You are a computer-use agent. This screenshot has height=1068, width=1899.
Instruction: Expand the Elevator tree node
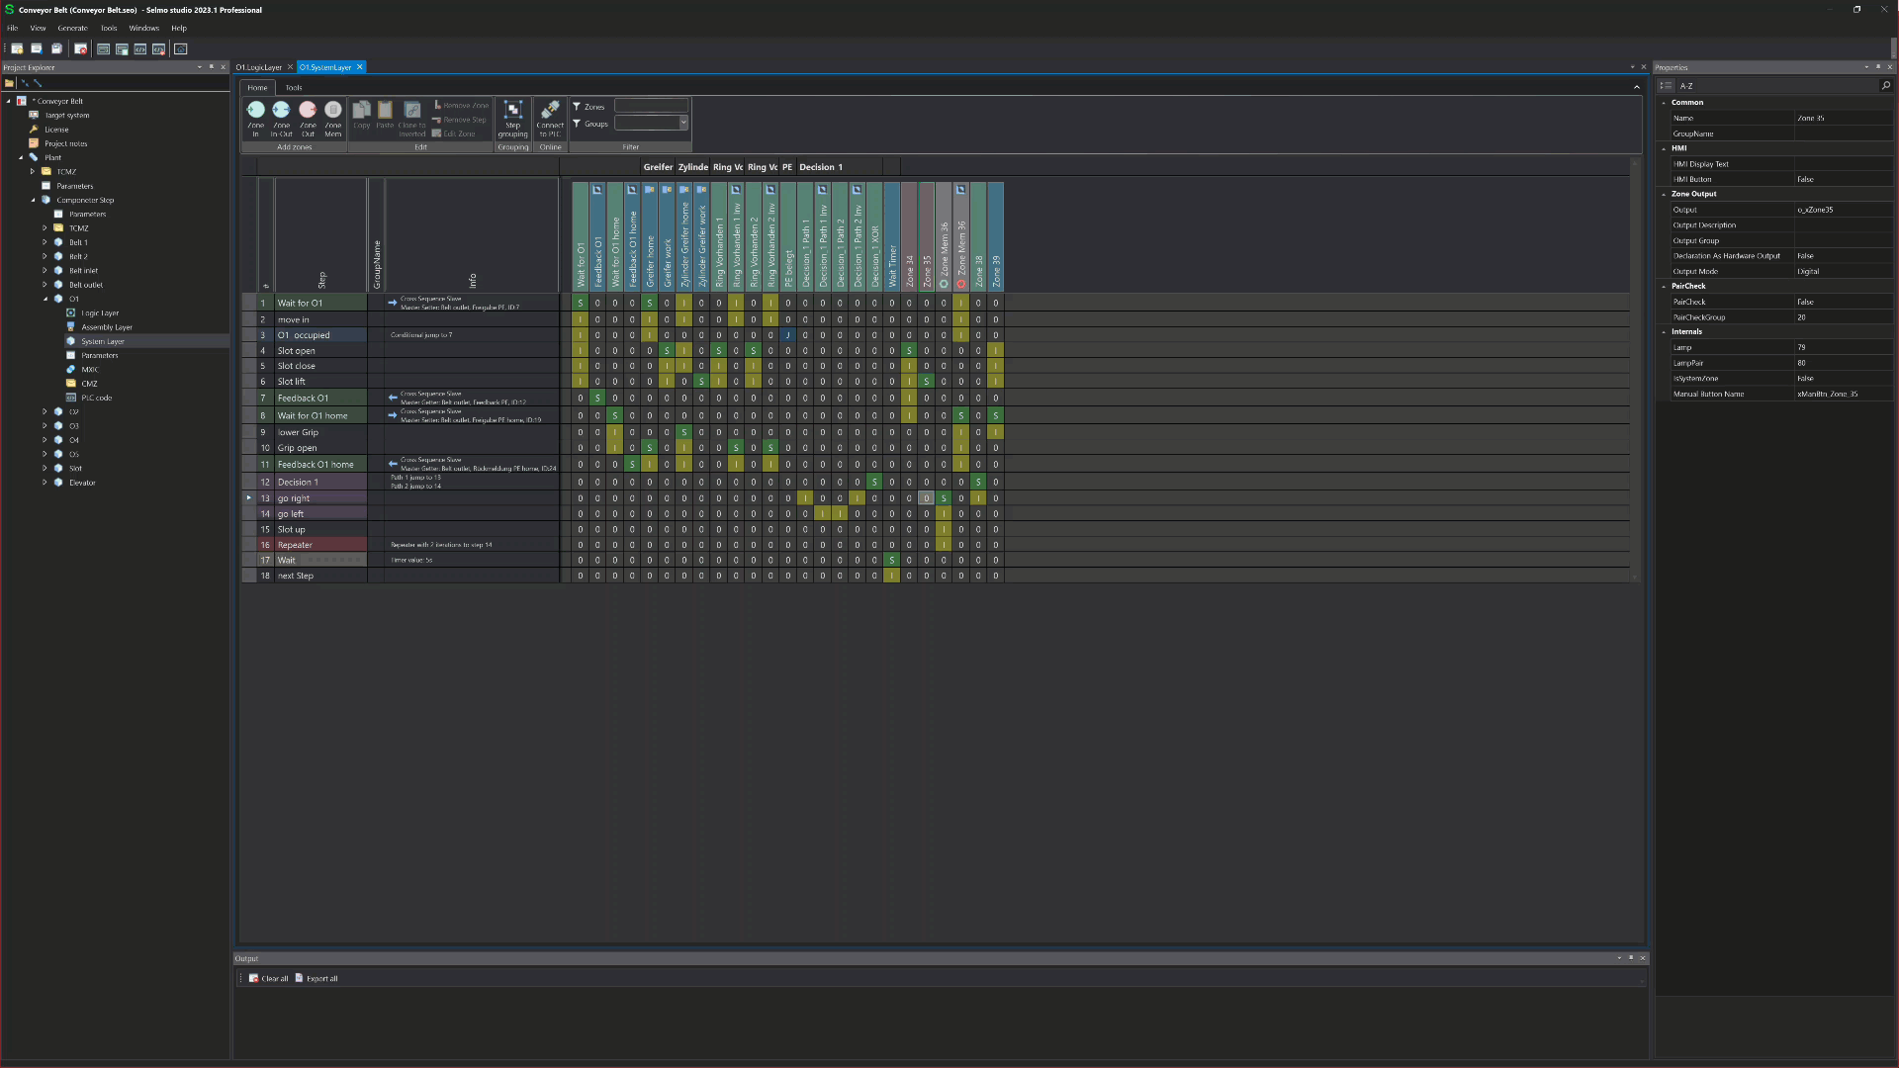(x=45, y=483)
